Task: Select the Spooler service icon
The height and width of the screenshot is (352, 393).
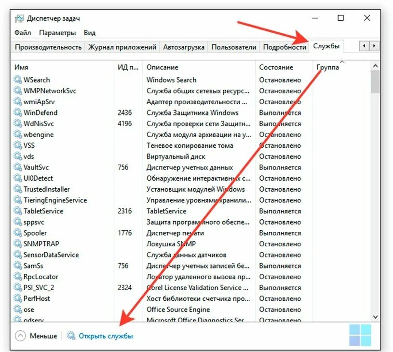Action: [x=17, y=233]
